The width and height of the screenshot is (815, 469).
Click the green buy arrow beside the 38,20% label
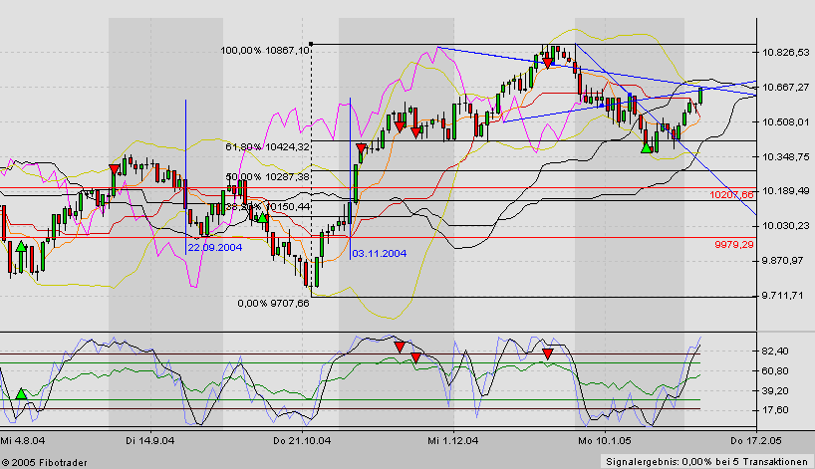(x=261, y=217)
